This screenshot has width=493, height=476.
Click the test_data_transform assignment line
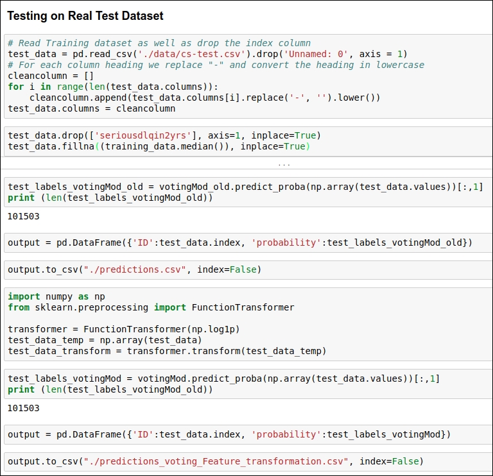(x=167, y=351)
